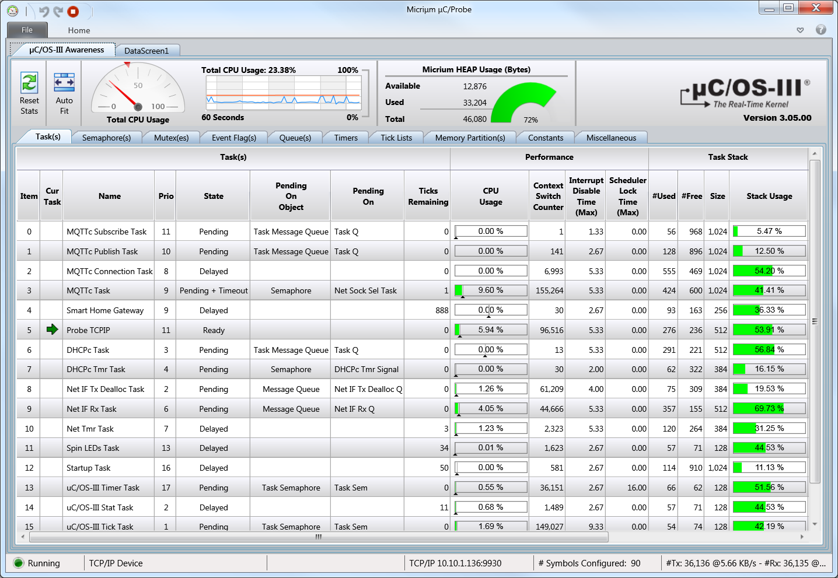Open the Miscellaneous tab
The height and width of the screenshot is (578, 838).
tap(611, 138)
